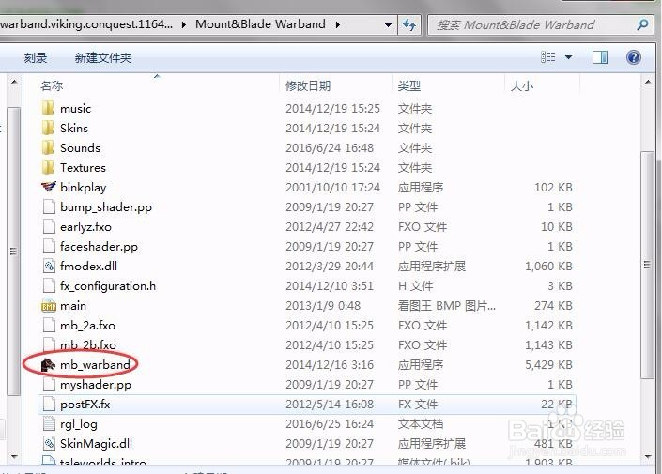Screen dimensions: 662x474
Task: Select the bump_shader.pp file icon
Action: [49, 207]
